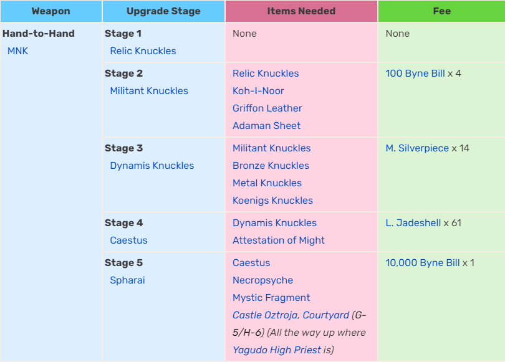This screenshot has height=362, width=505.
Task: Open the Adaman Sheet item page
Action: click(266, 125)
